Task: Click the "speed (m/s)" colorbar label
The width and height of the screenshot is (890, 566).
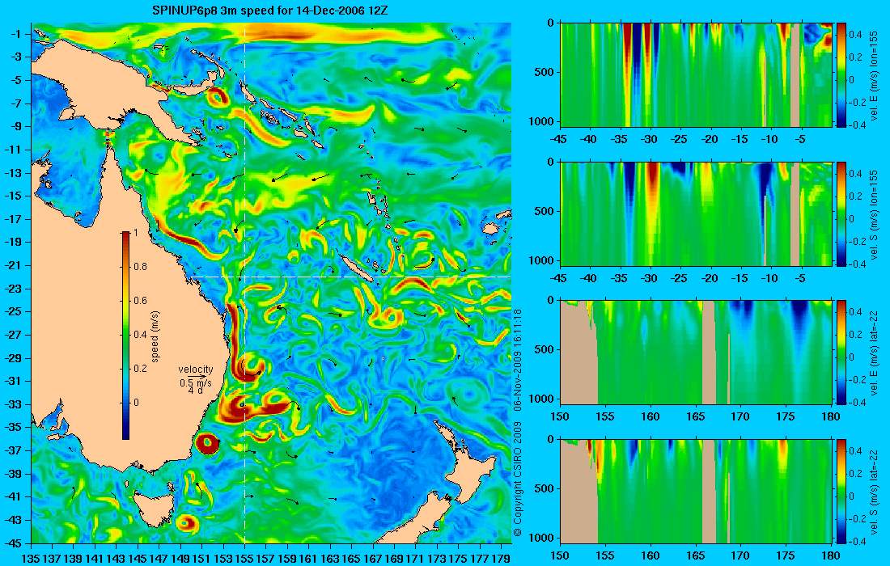Action: [x=155, y=336]
